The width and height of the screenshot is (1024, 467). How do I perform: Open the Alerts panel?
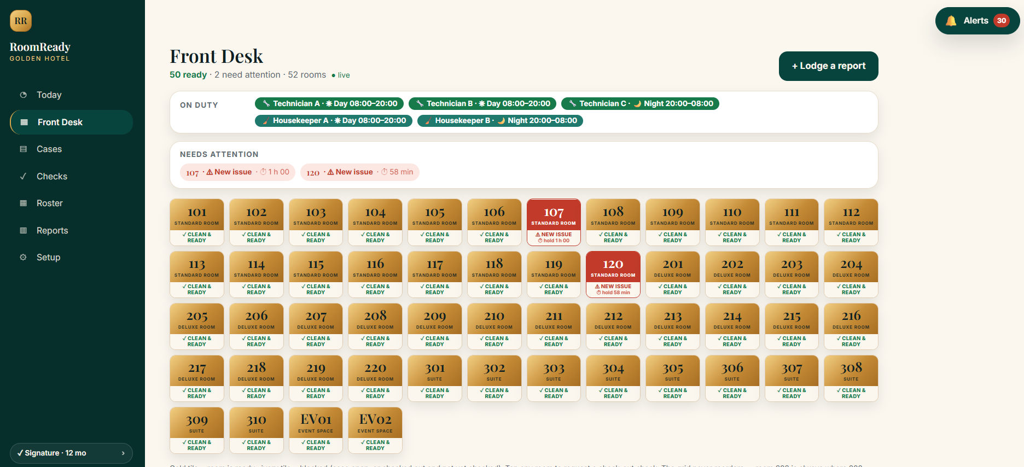coord(978,21)
